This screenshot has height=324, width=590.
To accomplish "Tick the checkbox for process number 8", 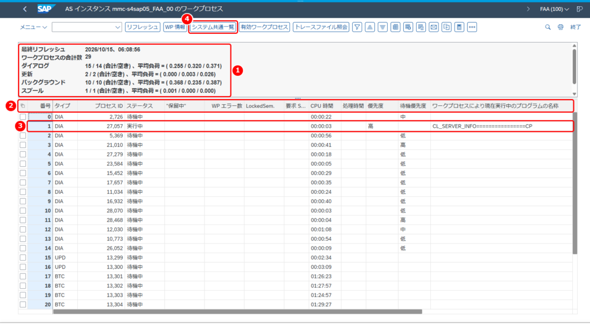I will click(x=23, y=192).
